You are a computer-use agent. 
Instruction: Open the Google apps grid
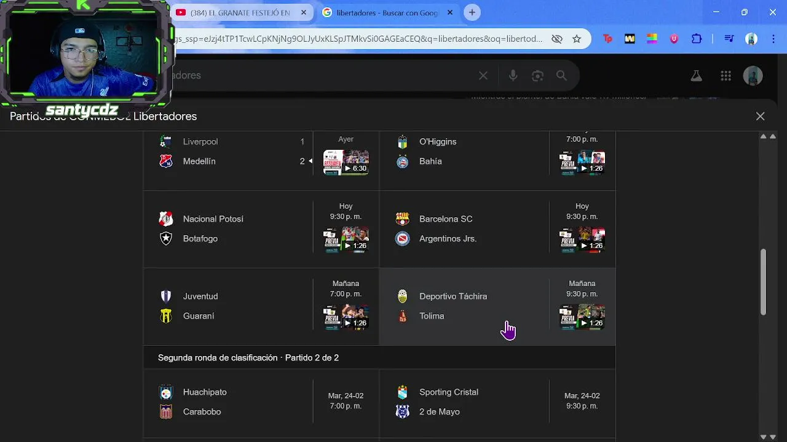pos(726,76)
